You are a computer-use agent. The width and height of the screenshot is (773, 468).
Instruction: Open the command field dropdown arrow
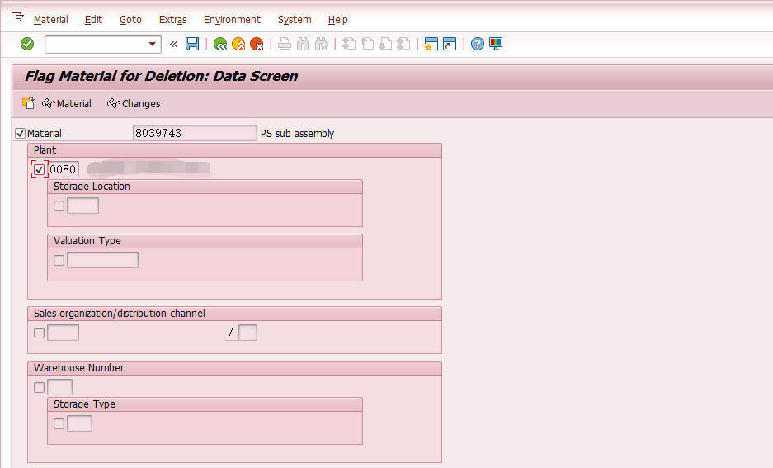click(x=153, y=45)
